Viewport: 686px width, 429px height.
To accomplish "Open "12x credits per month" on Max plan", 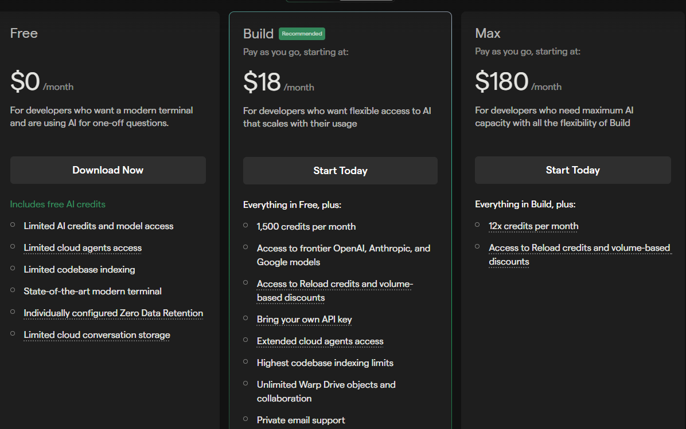I will (533, 226).
